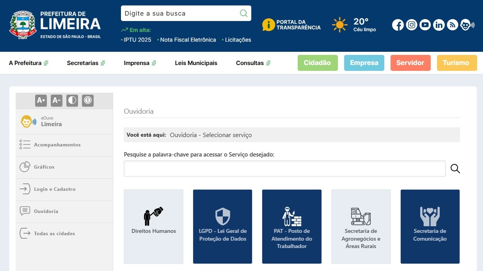Toggle high contrast mode

click(72, 100)
